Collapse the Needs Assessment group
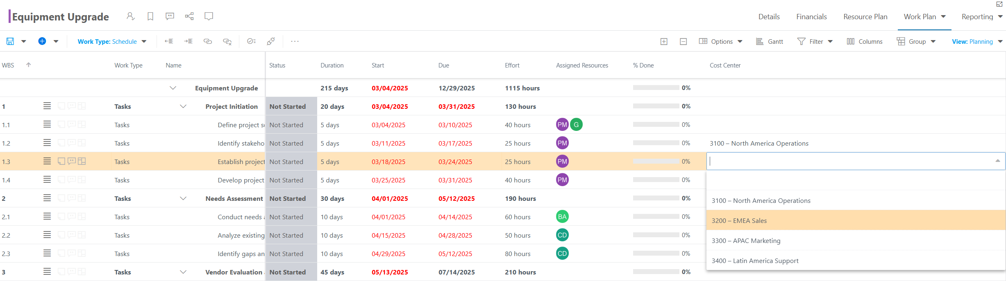Viewport: 1006px width, 281px height. pos(183,198)
